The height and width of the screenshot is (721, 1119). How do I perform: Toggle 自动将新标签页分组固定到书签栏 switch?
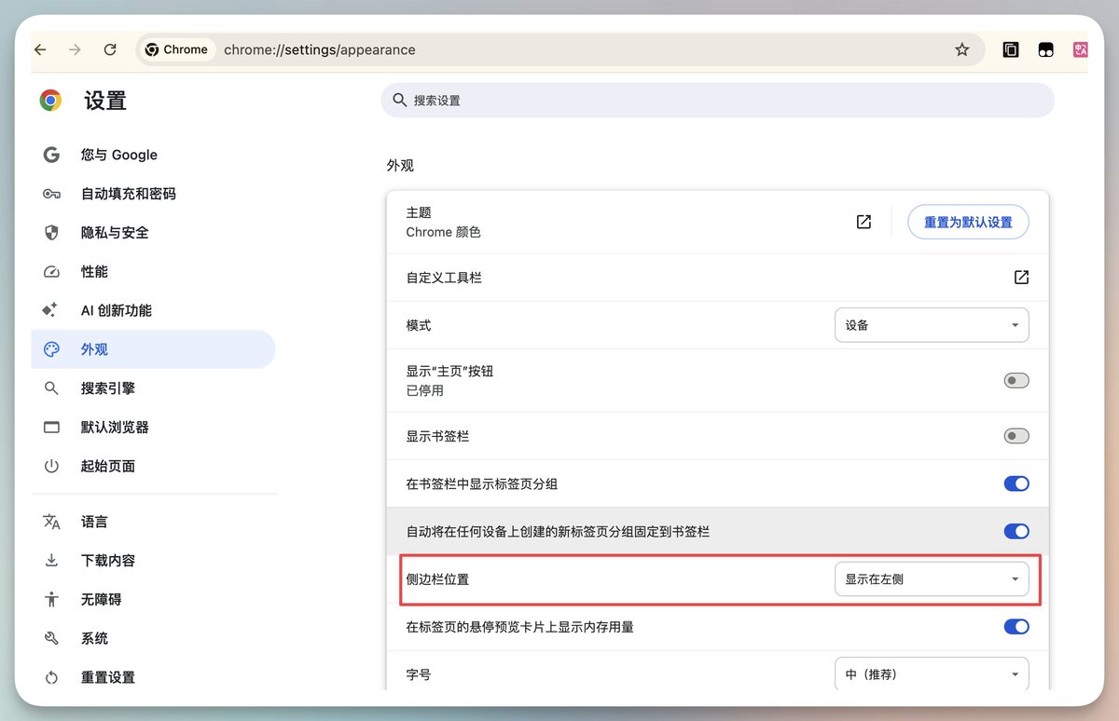click(x=1016, y=531)
